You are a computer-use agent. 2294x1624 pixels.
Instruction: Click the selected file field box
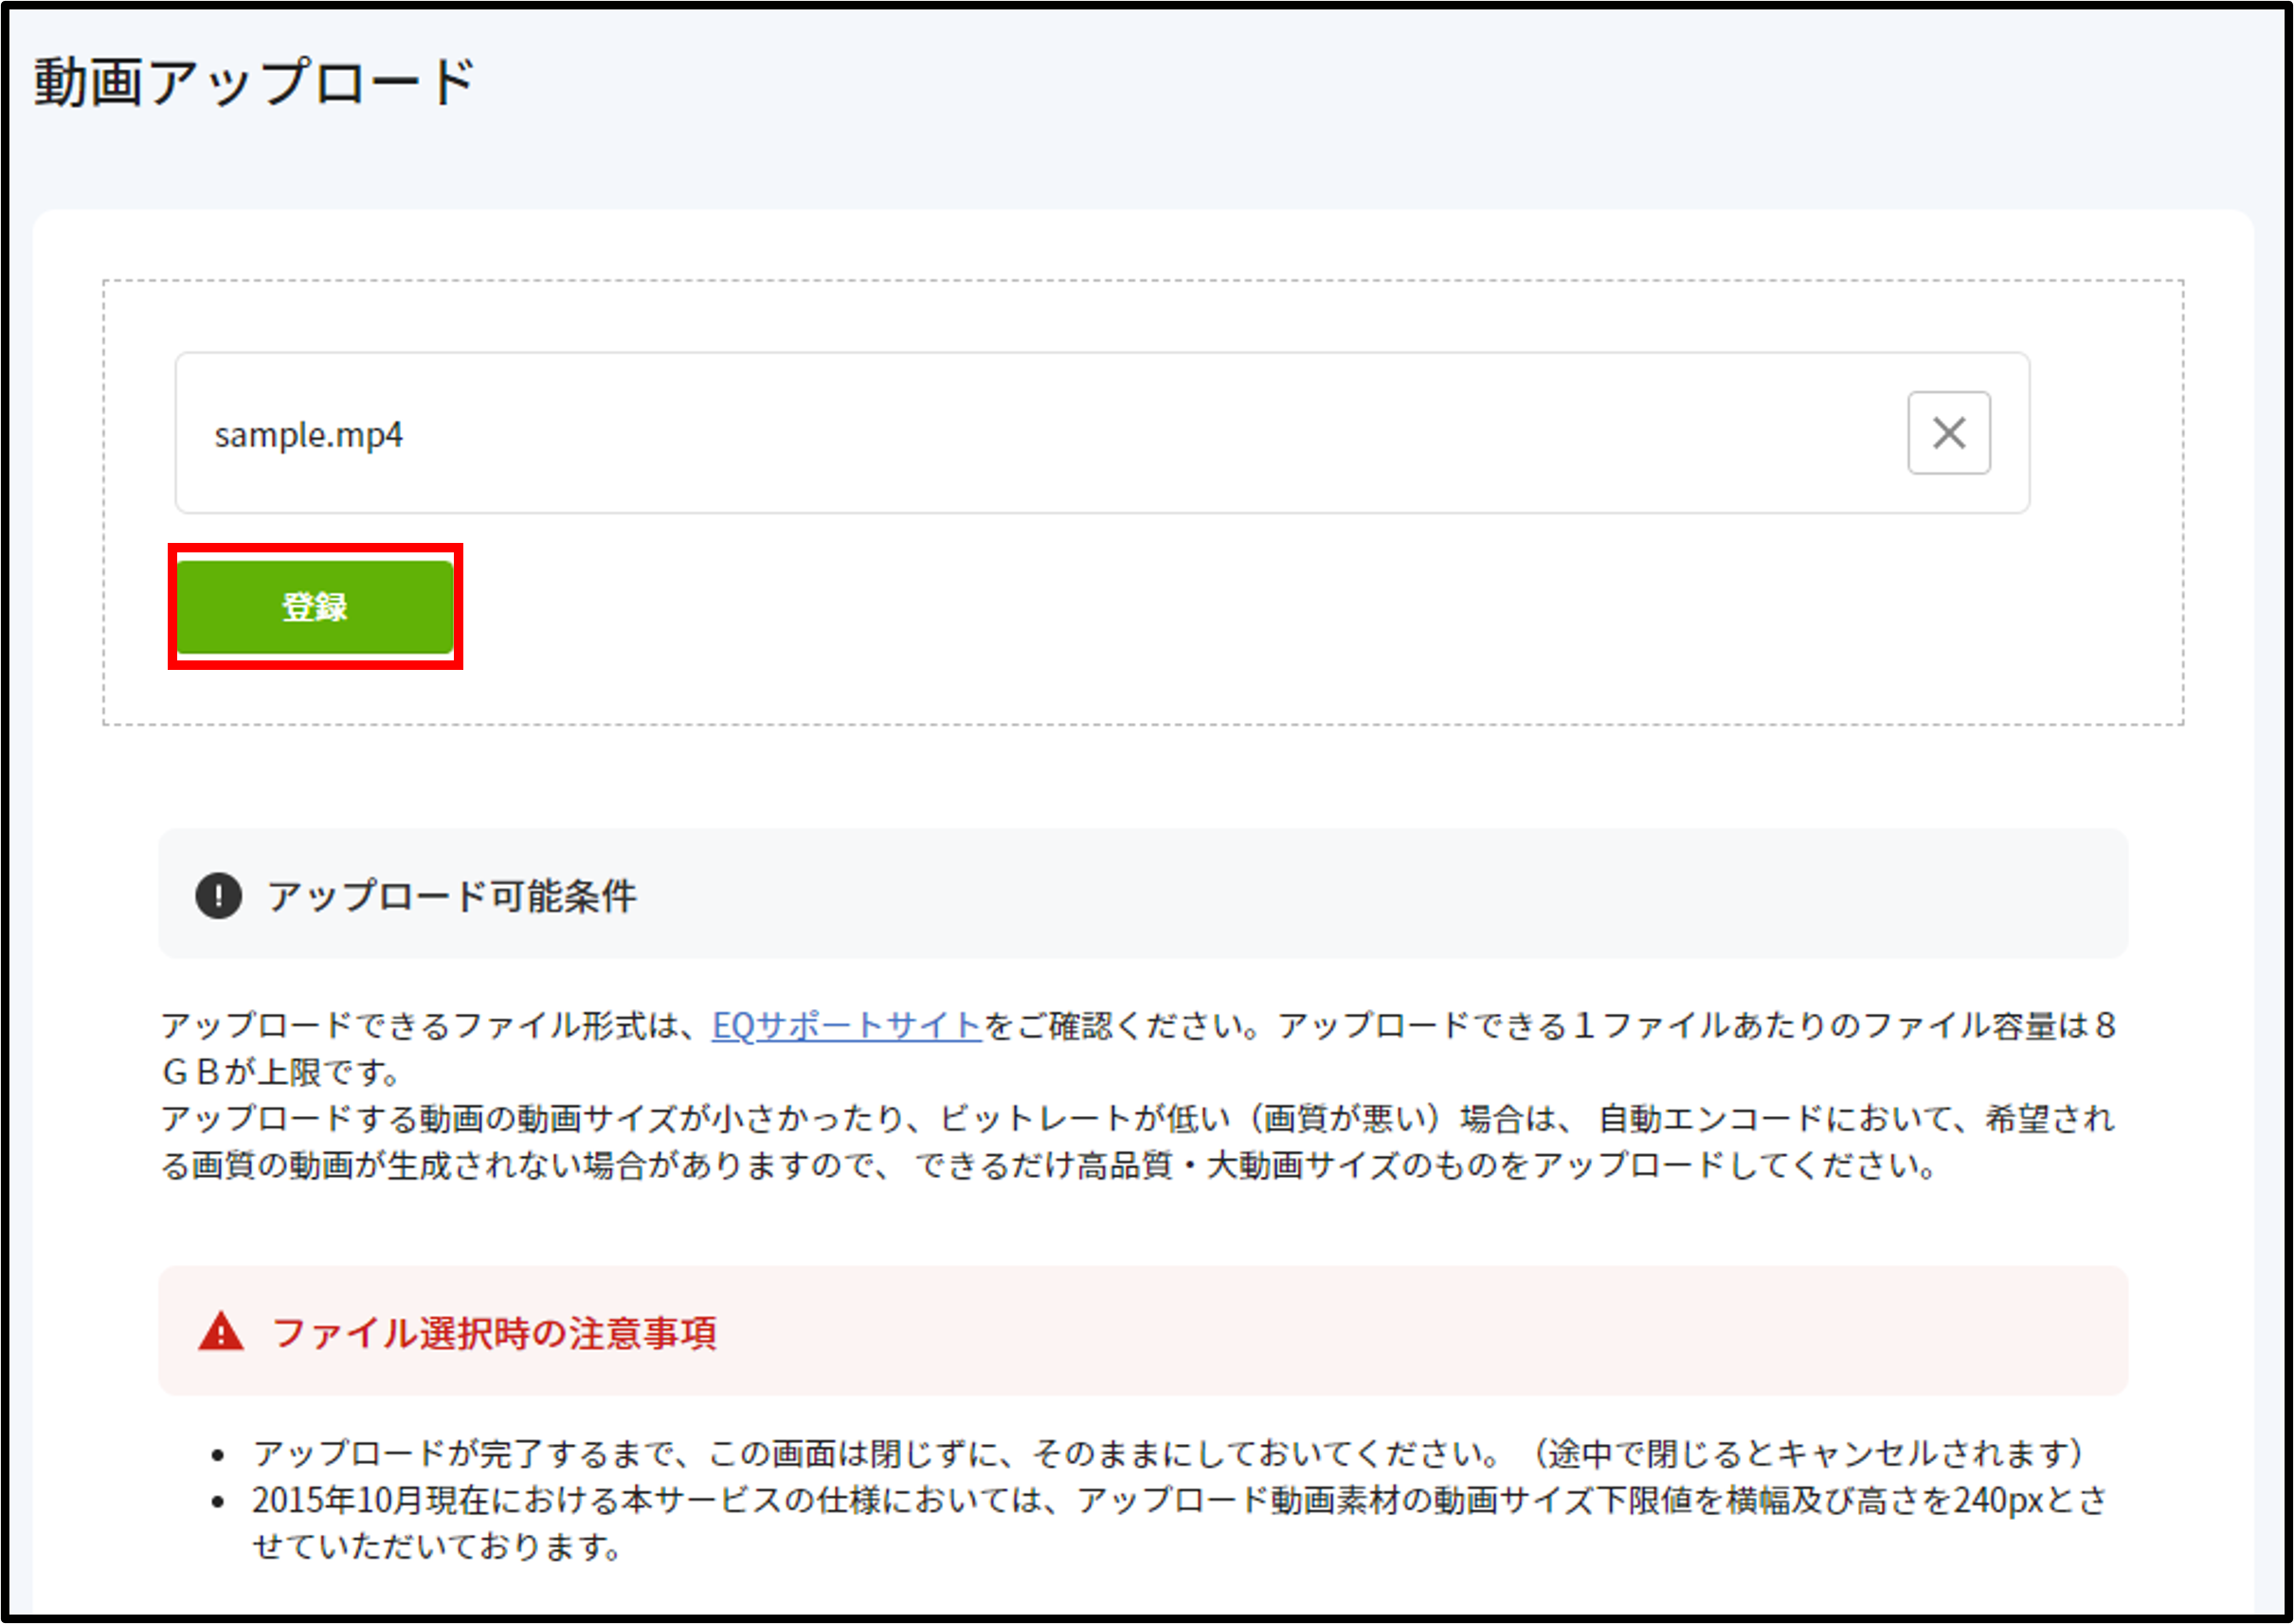1102,432
